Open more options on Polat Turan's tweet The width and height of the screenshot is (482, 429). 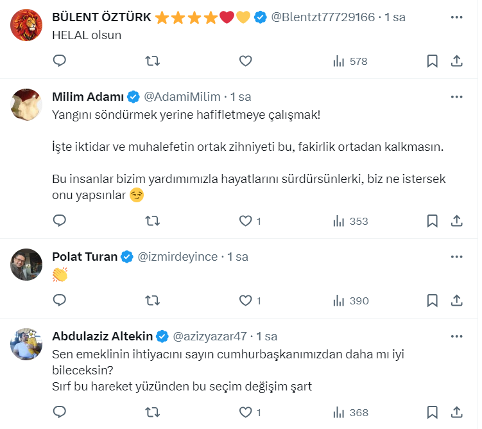pyautogui.click(x=457, y=257)
